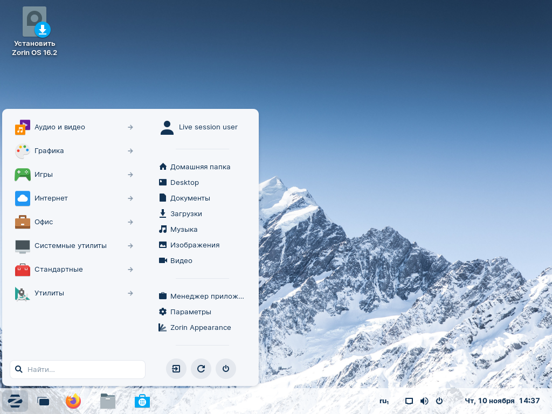Viewport: 552px width, 414px height.
Task: Open the Files manager taskbar icon
Action: click(108, 401)
